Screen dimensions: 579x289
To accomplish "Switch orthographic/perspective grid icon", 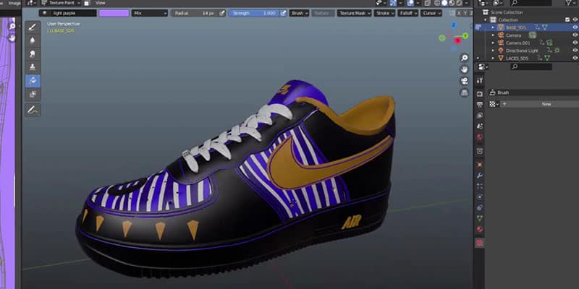I will (x=465, y=92).
